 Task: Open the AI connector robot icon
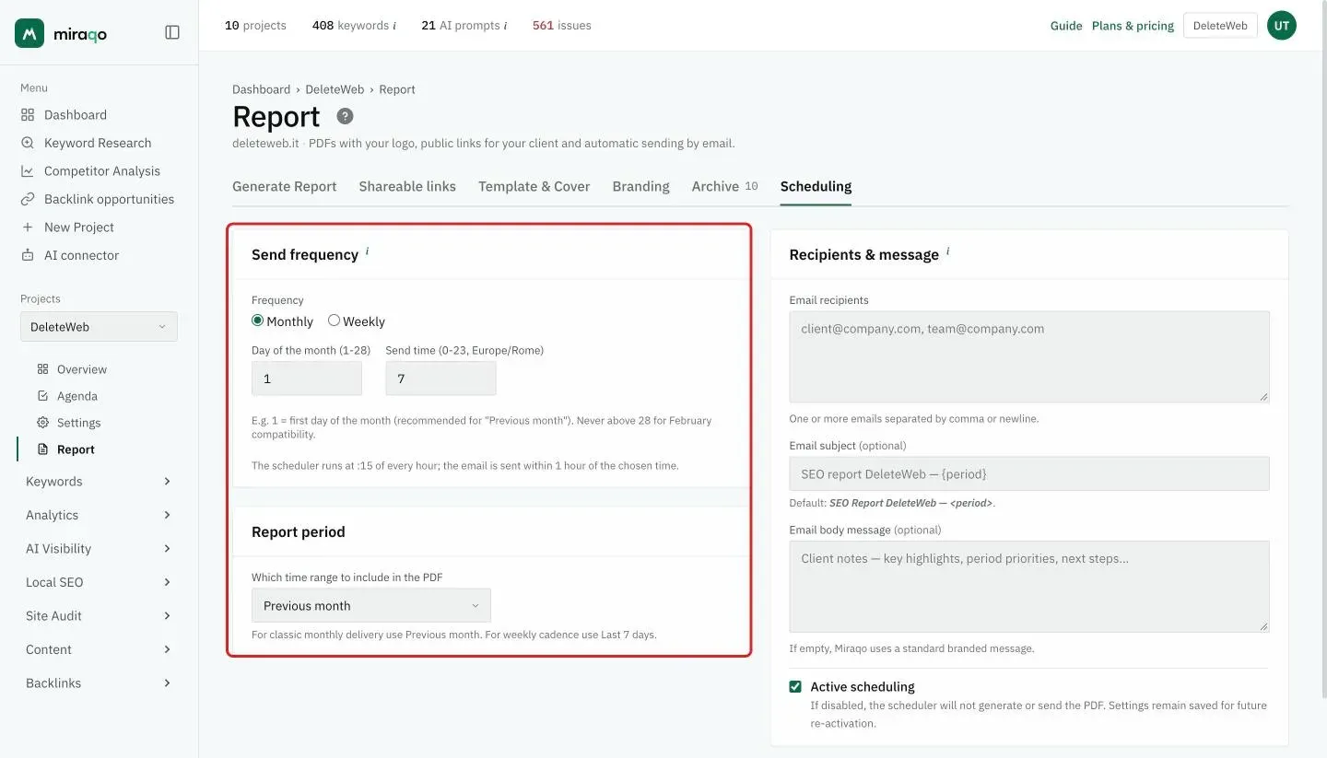28,255
